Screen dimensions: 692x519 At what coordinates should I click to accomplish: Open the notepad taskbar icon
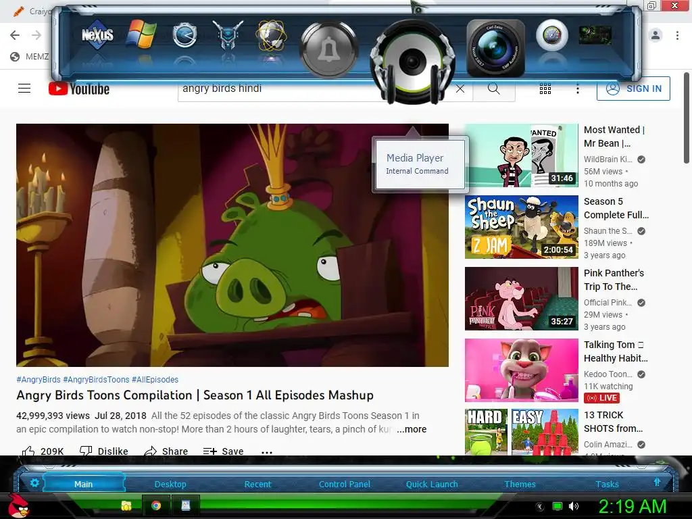click(x=186, y=505)
